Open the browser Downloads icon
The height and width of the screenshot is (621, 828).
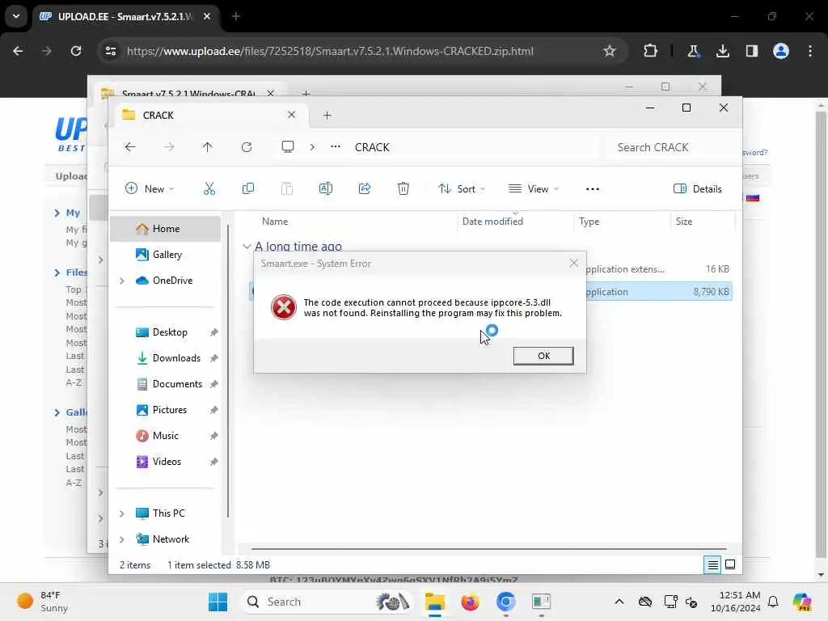click(722, 51)
